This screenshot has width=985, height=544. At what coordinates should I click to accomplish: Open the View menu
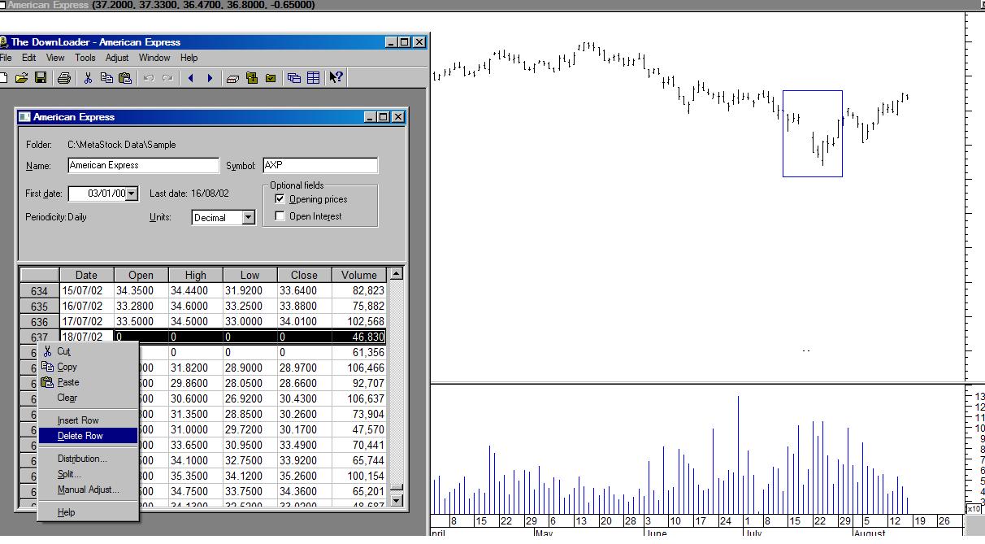(55, 58)
